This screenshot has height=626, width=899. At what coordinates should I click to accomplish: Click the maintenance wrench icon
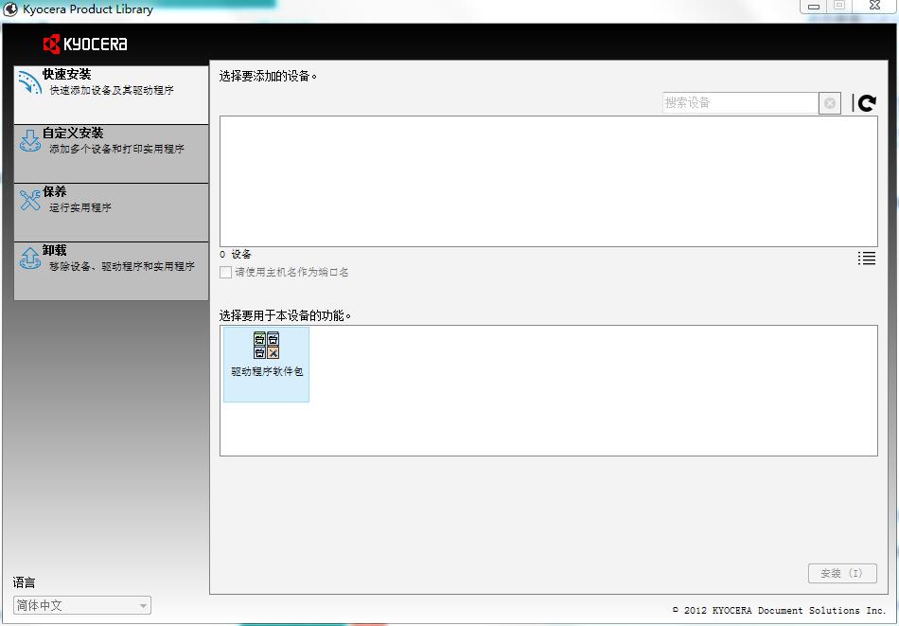pyautogui.click(x=30, y=200)
